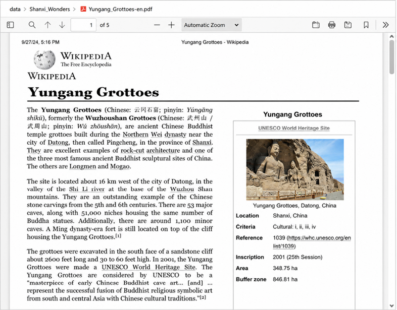Click citation footnote [2]
The width and height of the screenshot is (397, 310).
[x=203, y=297]
